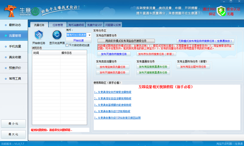The image size is (244, 146).
Task: Select 真实收藏 in the sidebar
Action: point(14,57)
